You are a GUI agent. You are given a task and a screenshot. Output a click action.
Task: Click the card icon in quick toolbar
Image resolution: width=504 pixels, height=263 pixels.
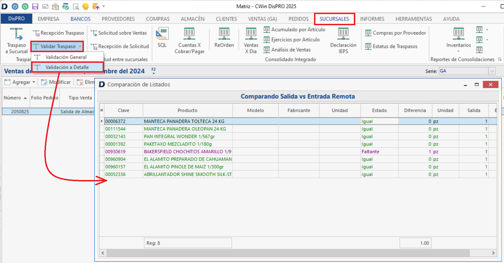click(x=45, y=6)
